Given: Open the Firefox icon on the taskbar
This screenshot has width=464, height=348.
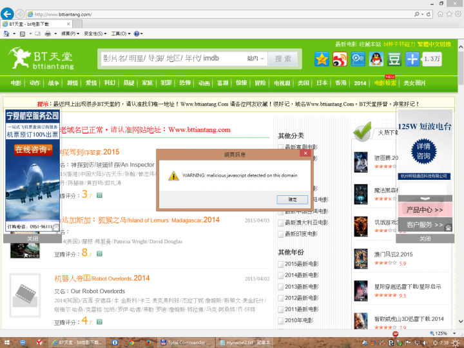Looking at the screenshot, I should 148,342.
